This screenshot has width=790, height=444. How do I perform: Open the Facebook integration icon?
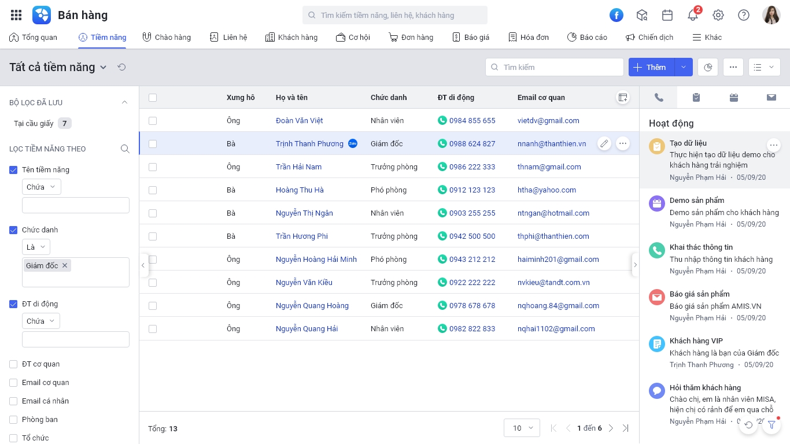click(617, 15)
